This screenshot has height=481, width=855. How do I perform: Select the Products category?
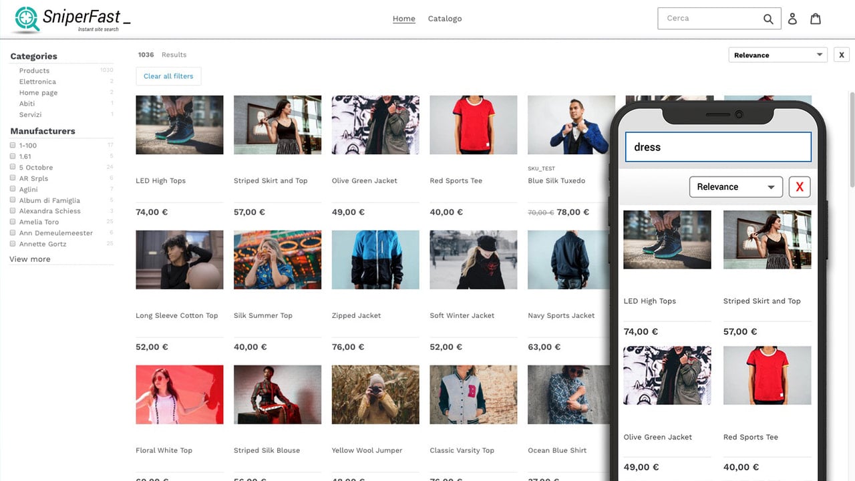34,71
